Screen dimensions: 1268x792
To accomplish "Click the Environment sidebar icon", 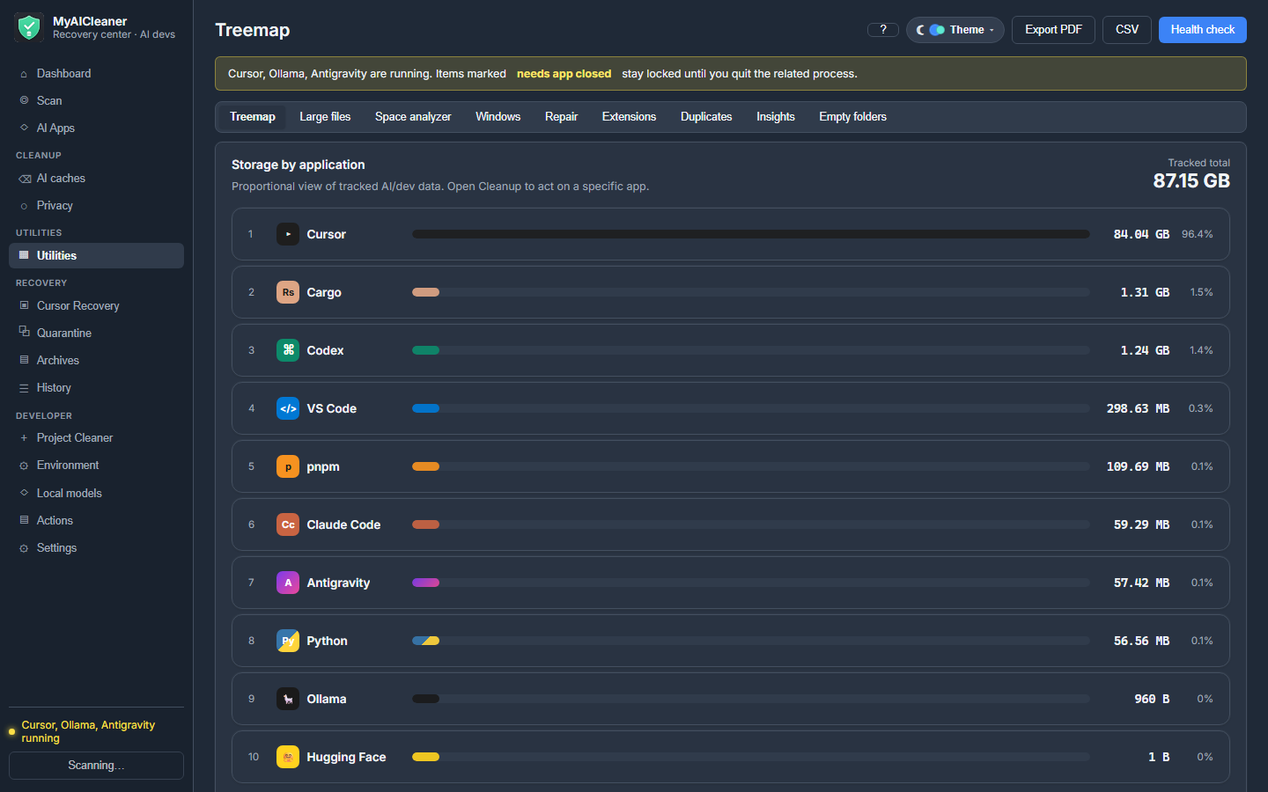I will 24,466.
